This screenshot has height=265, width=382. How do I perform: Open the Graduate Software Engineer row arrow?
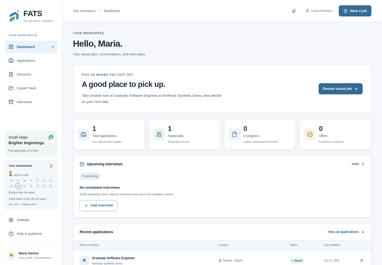361,261
